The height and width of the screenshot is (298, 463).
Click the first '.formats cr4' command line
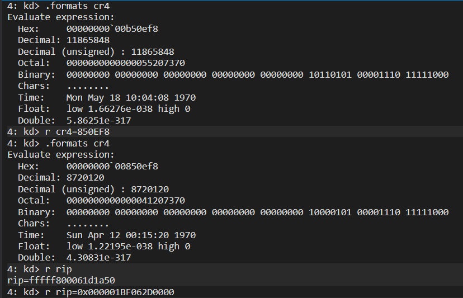58,6
